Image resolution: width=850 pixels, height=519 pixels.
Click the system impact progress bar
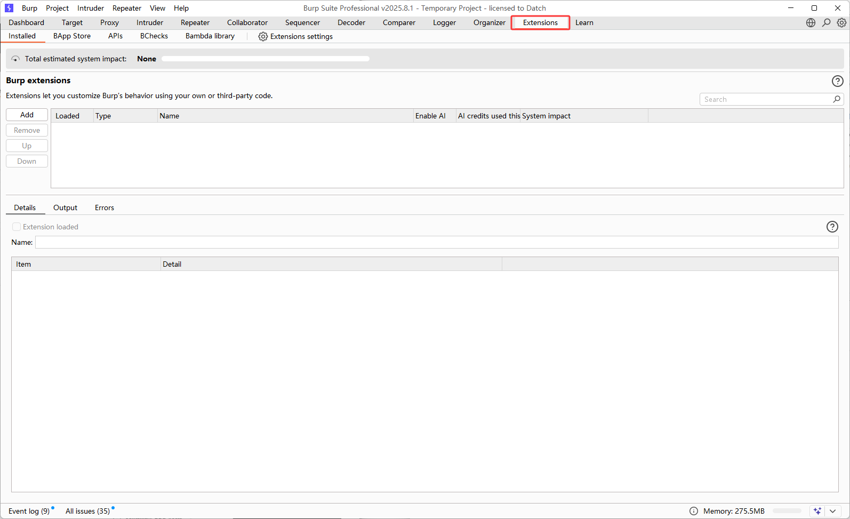click(266, 59)
